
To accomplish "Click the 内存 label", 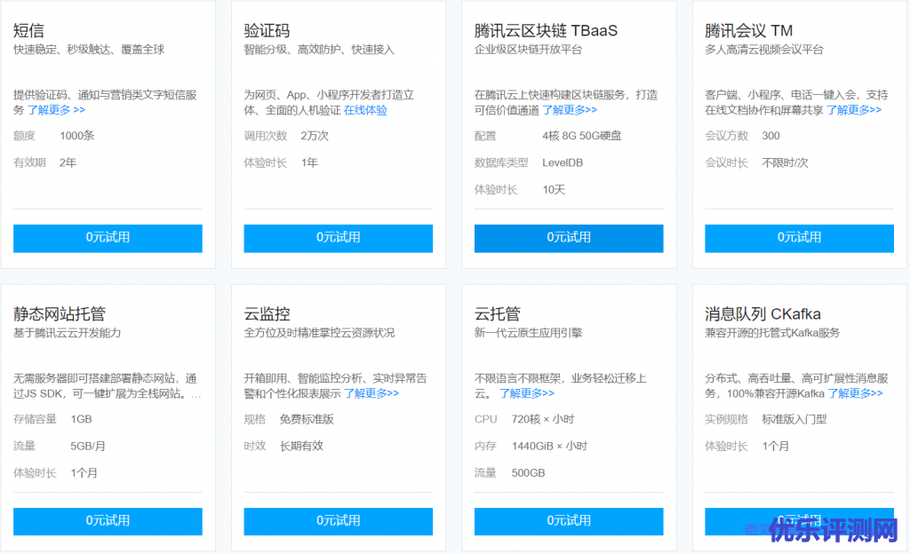I will (x=485, y=447).
